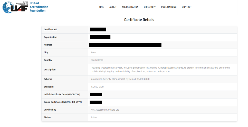The height and width of the screenshot is (127, 248).
Task: Click the CONTACT navigation link
Action: click(x=187, y=7)
